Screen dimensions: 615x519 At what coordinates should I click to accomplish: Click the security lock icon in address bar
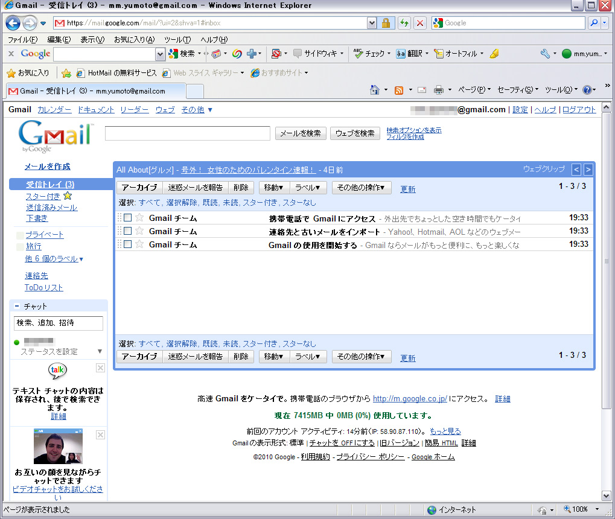click(x=386, y=23)
